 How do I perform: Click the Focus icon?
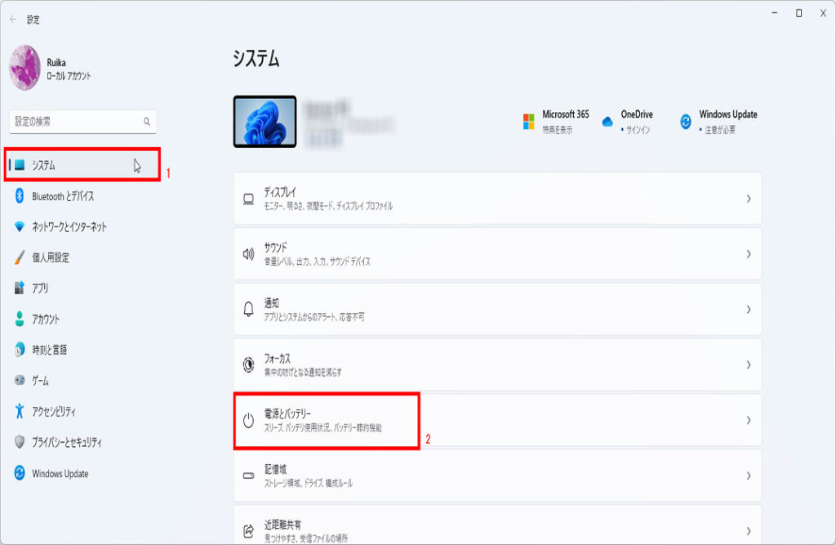coord(249,364)
